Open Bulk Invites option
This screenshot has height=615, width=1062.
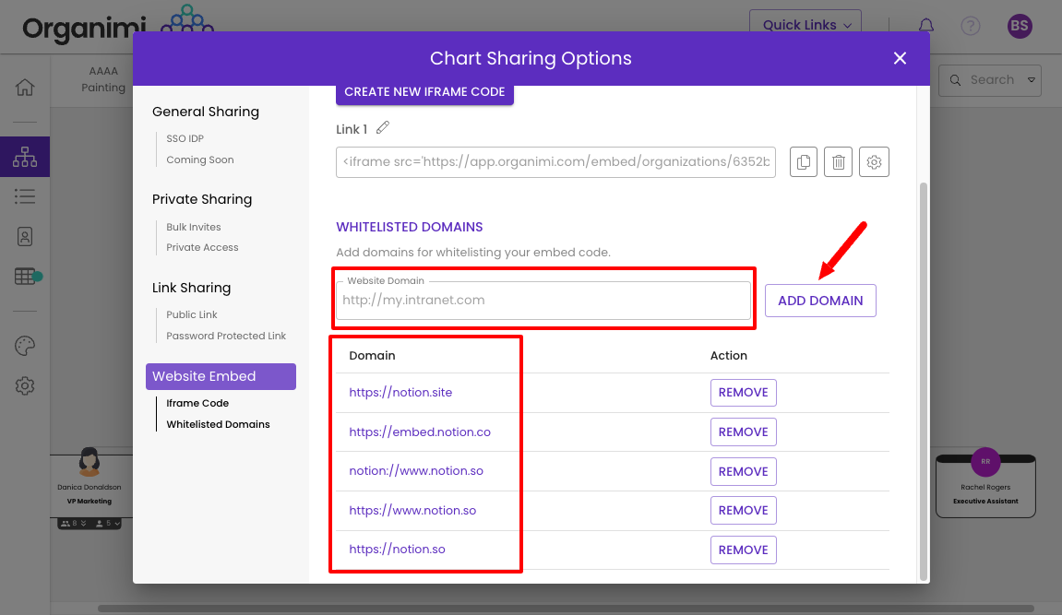click(x=194, y=227)
